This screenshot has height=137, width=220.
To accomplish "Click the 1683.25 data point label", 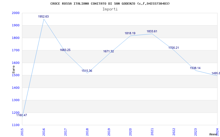I will click(x=65, y=50).
